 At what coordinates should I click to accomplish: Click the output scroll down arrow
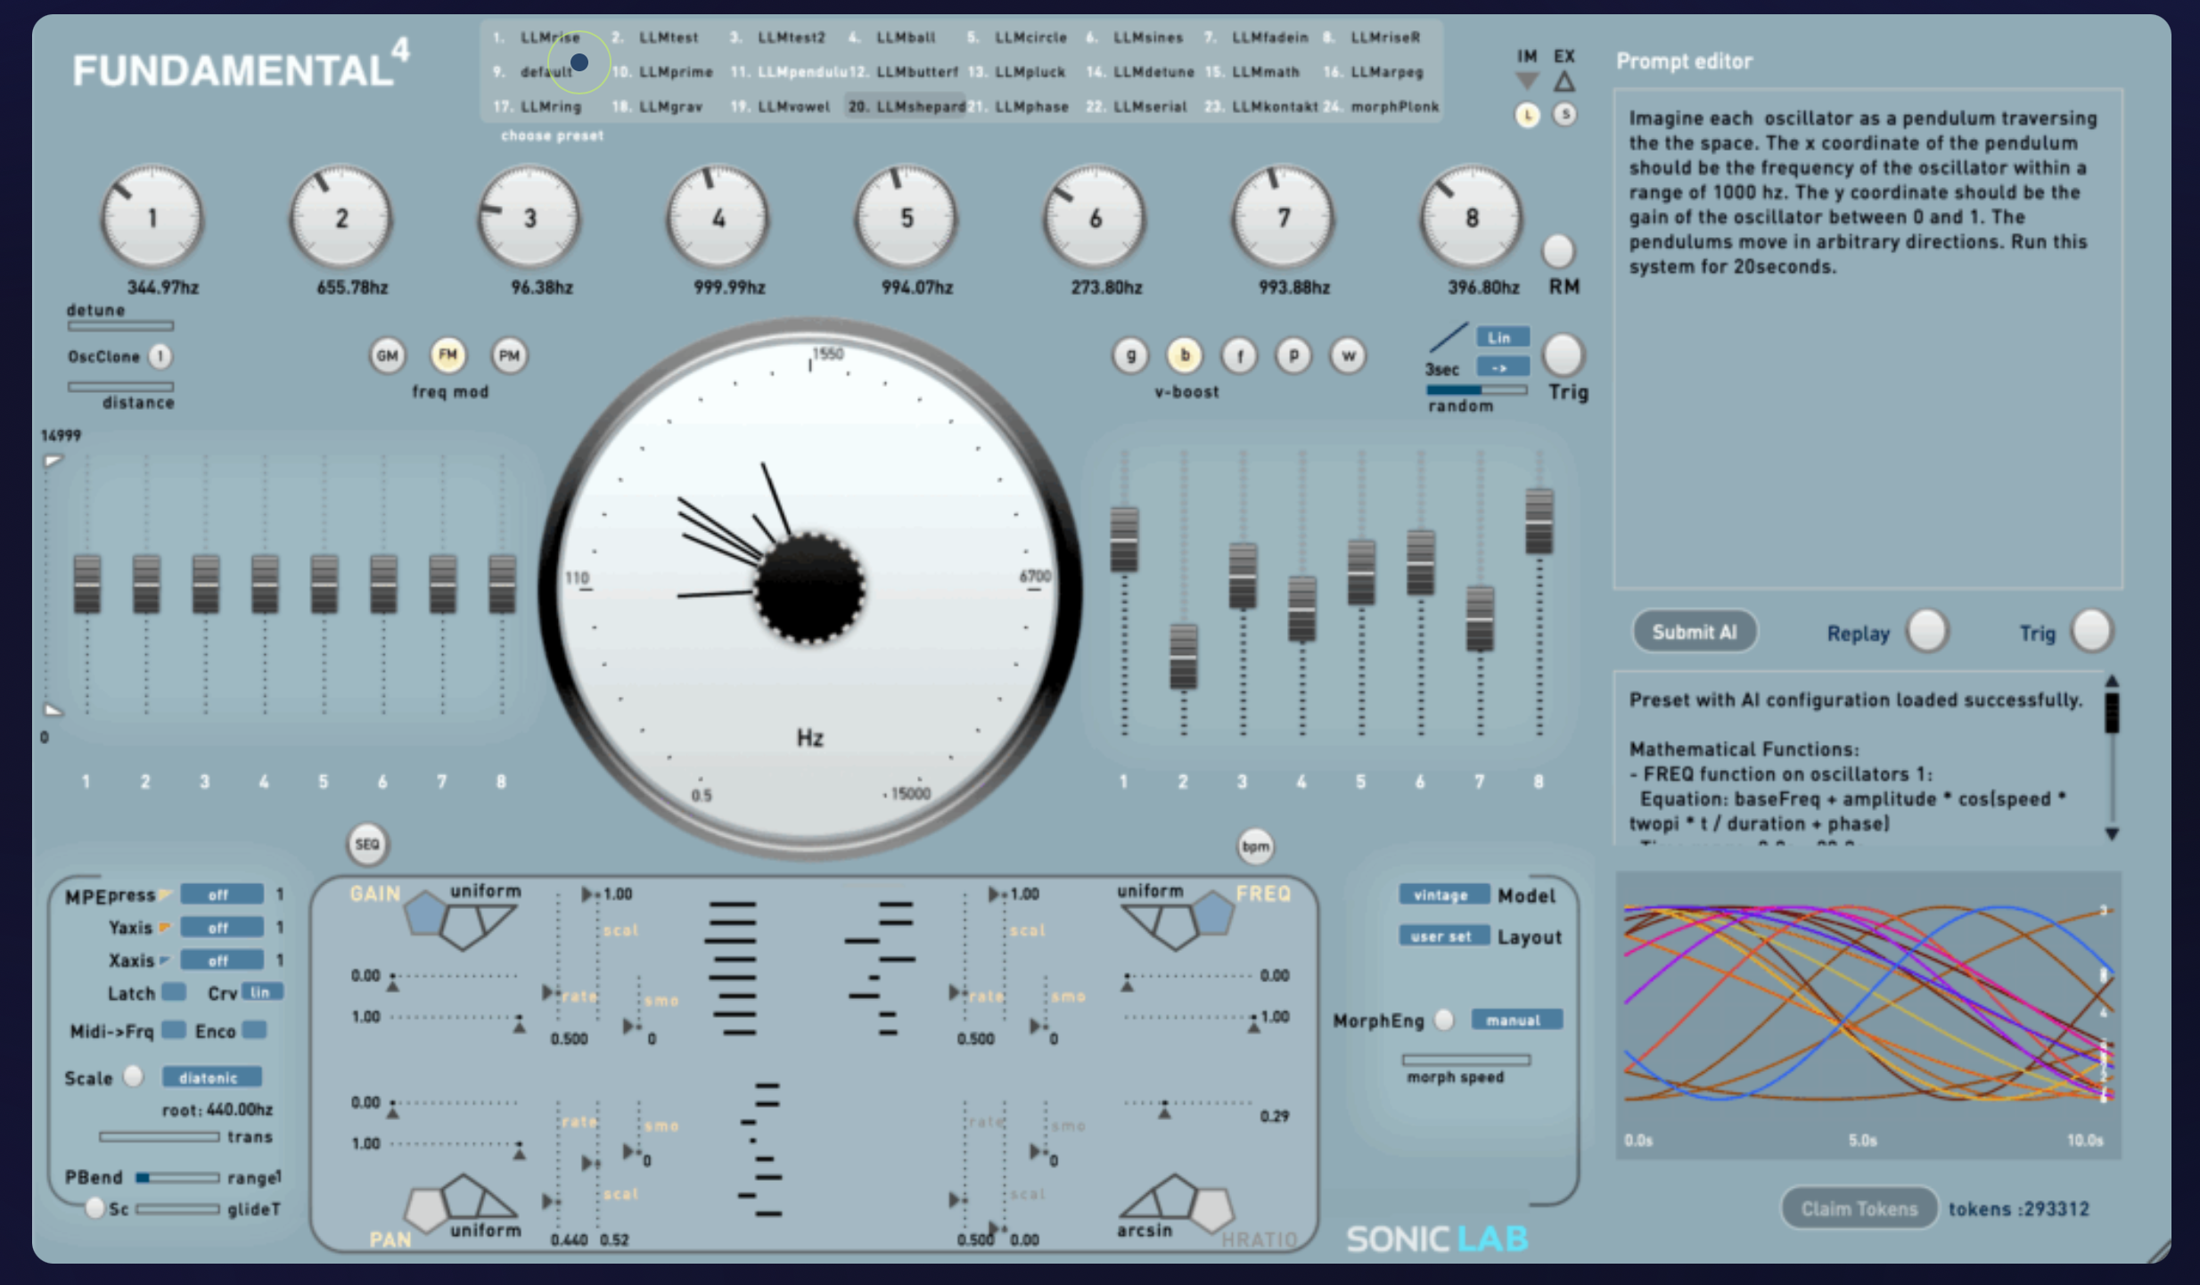click(2112, 834)
